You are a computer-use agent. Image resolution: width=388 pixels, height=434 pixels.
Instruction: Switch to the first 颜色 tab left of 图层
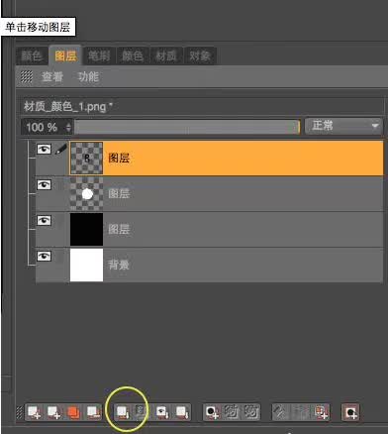point(32,55)
